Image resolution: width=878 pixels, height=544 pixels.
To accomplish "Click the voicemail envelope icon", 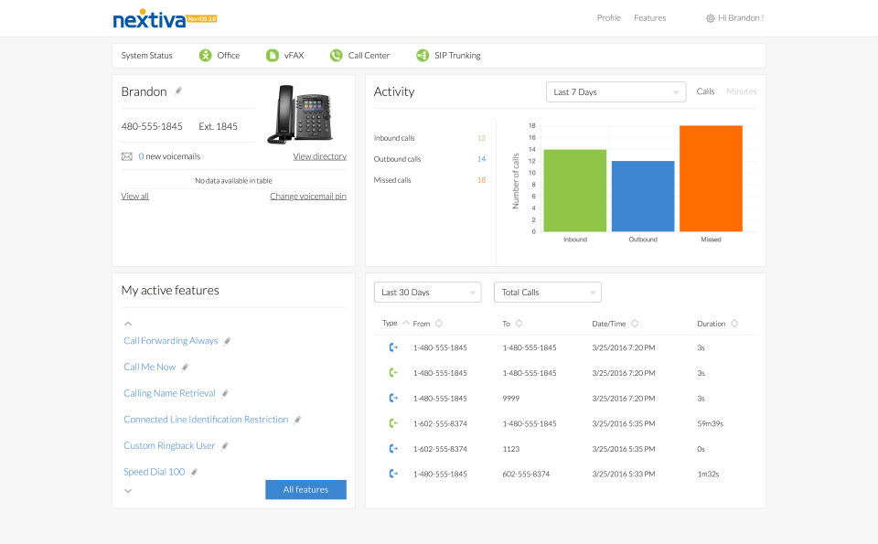I will point(127,156).
